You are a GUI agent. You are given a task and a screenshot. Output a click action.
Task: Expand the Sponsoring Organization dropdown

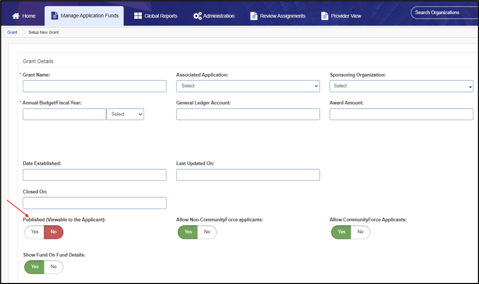pos(401,86)
